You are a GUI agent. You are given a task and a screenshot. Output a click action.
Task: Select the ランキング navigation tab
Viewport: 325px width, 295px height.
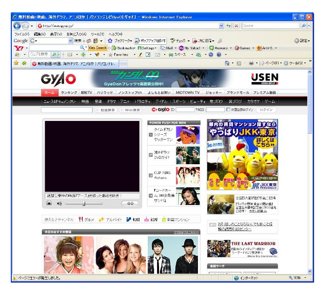(68, 92)
